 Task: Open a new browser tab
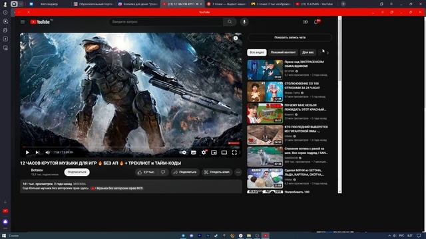[x=343, y=4]
